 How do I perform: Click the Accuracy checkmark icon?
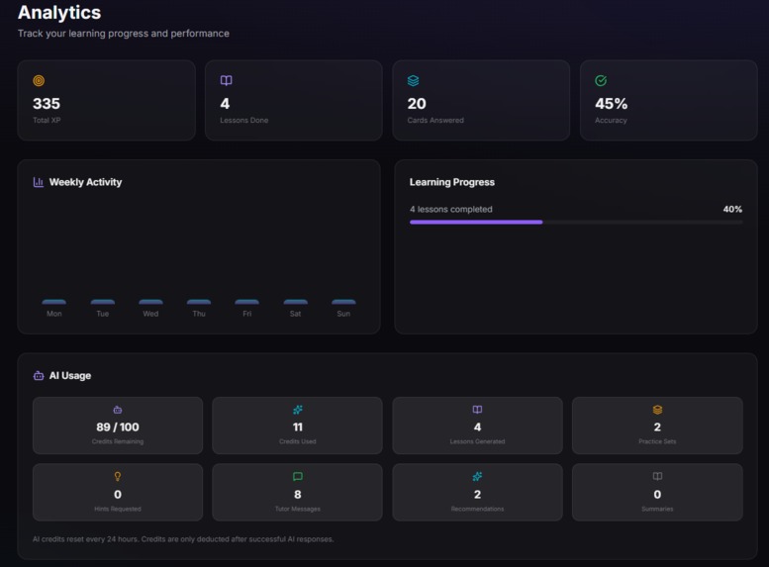click(x=601, y=80)
